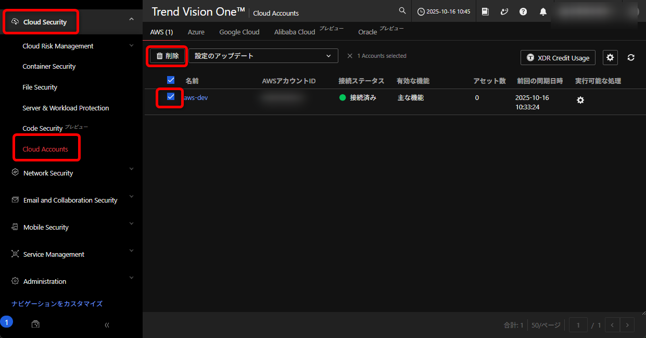Sort by the 名前 column header
This screenshot has width=646, height=338.
[192, 81]
